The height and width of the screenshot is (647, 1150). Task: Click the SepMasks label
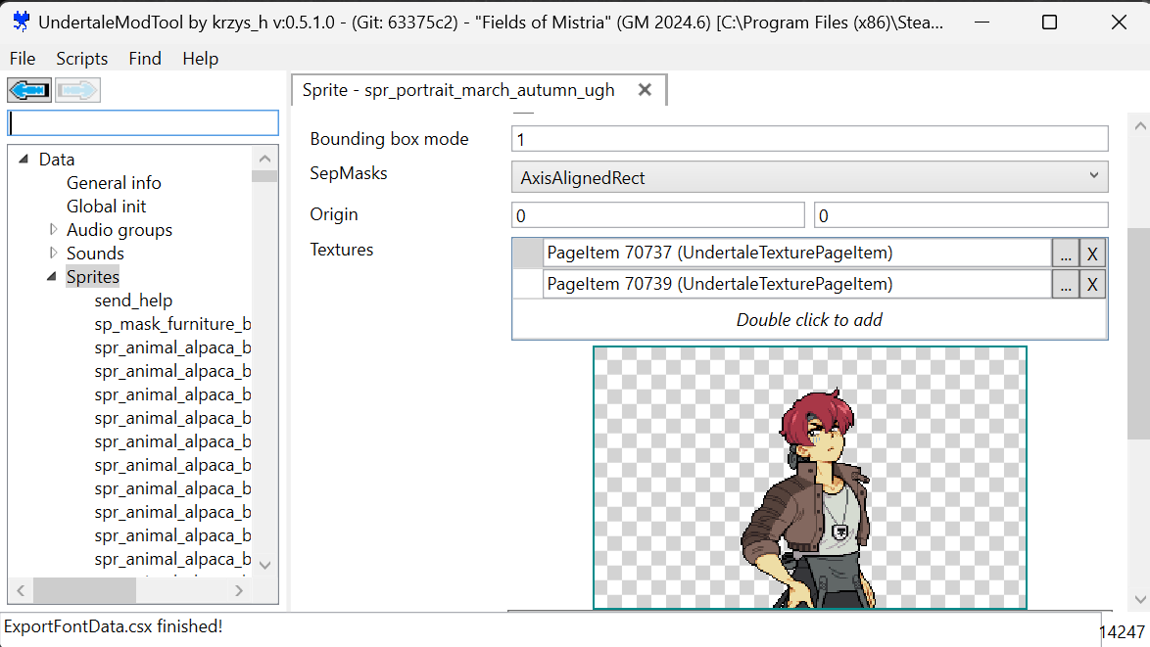(x=349, y=173)
